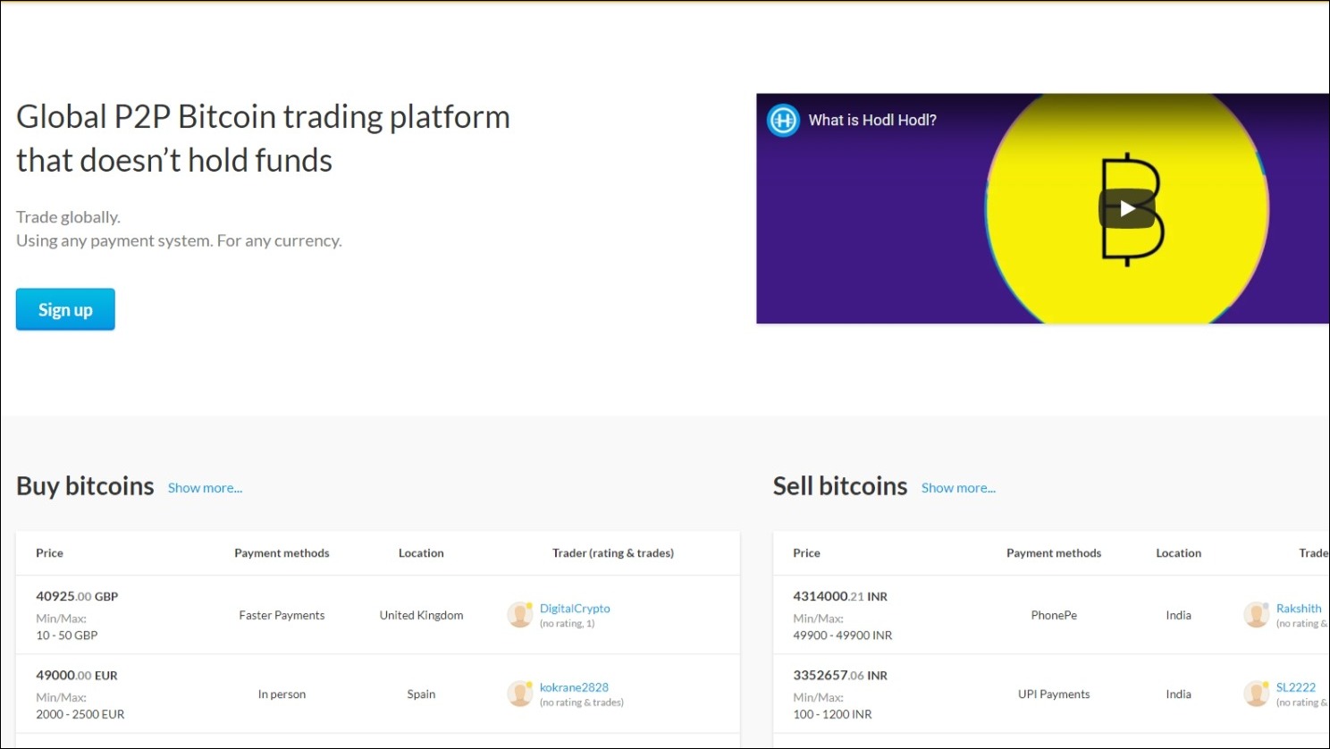1330x749 pixels.
Task: Click Trader (rating & trades) column header
Action: pos(613,553)
